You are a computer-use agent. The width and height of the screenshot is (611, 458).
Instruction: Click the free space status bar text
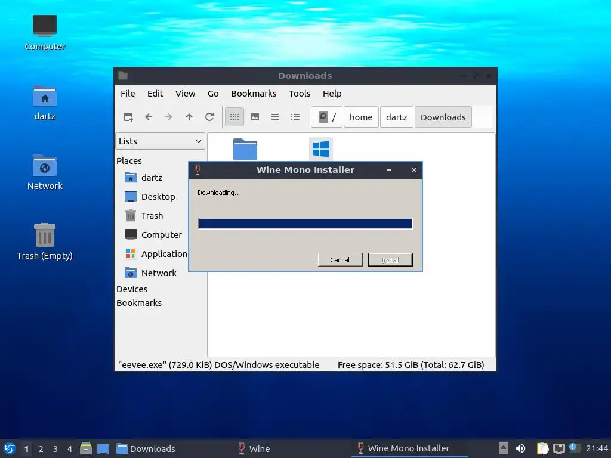[x=411, y=365]
